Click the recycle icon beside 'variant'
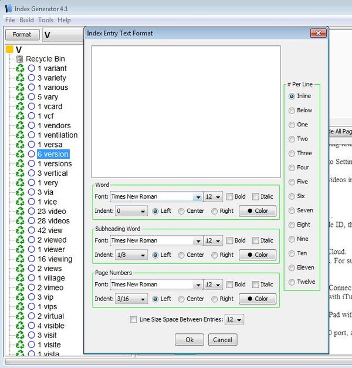 pyautogui.click(x=20, y=68)
